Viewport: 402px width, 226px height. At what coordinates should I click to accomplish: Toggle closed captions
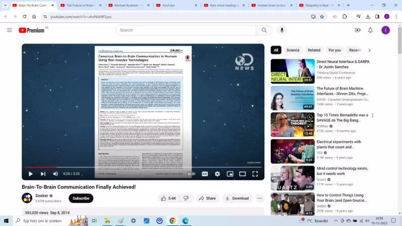click(205, 174)
